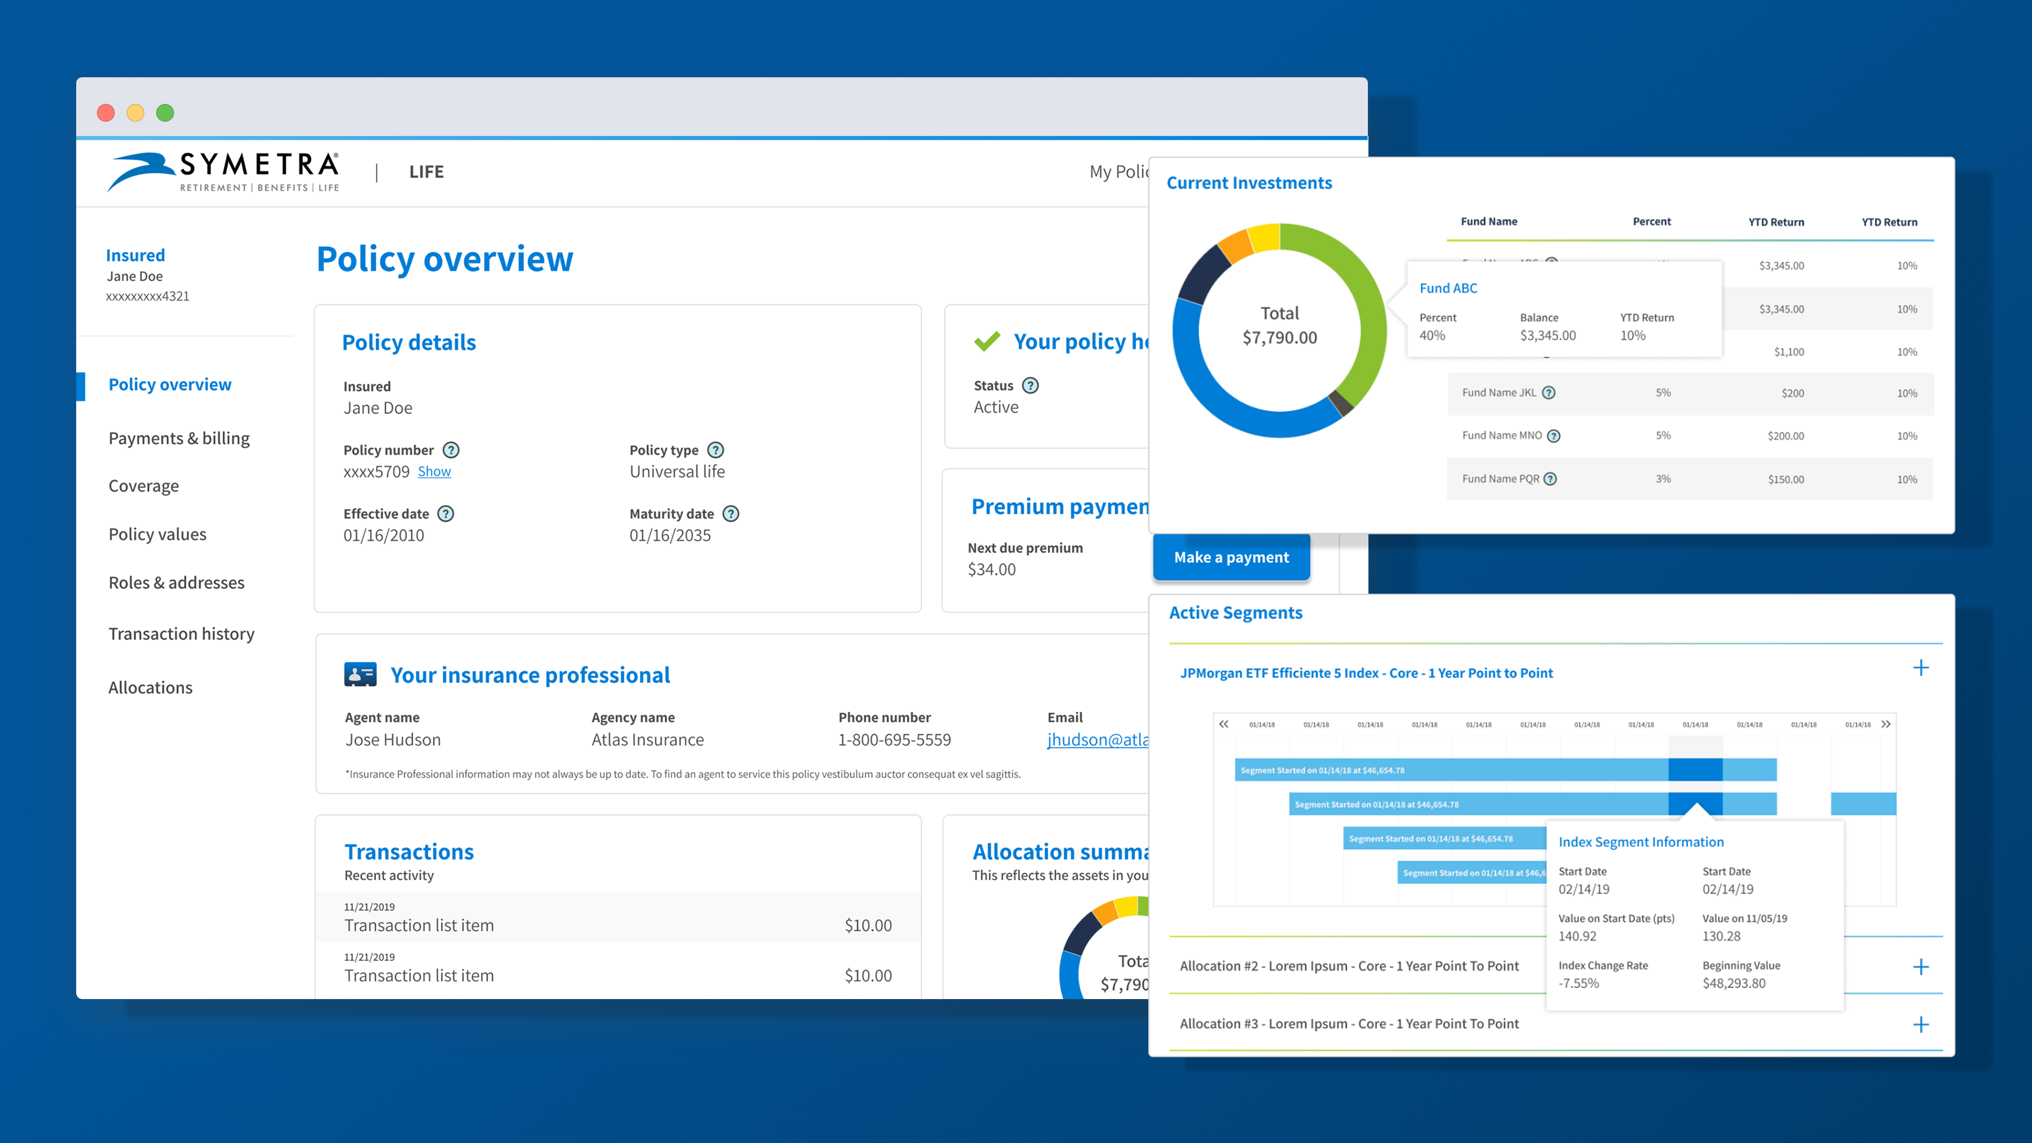Open Payments & billing in sidebar
This screenshot has width=2032, height=1143.
tap(179, 438)
